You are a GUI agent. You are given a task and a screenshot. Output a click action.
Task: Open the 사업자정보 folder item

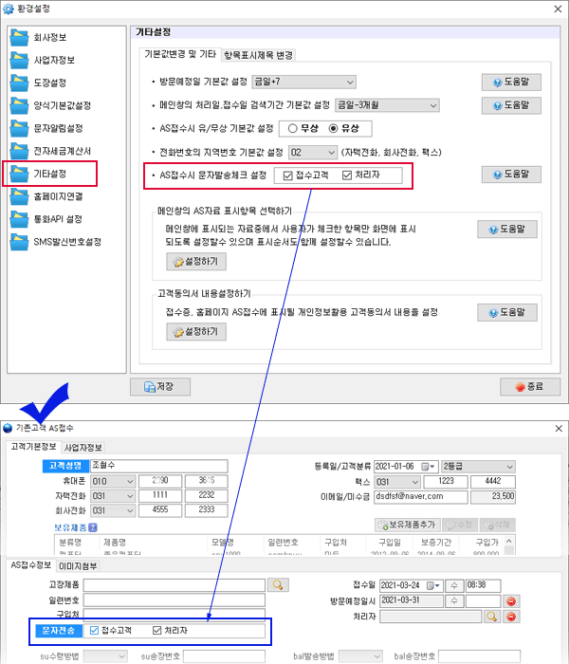click(43, 60)
